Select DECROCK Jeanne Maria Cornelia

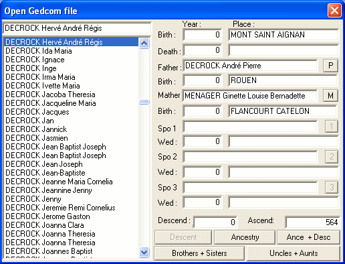click(x=72, y=182)
